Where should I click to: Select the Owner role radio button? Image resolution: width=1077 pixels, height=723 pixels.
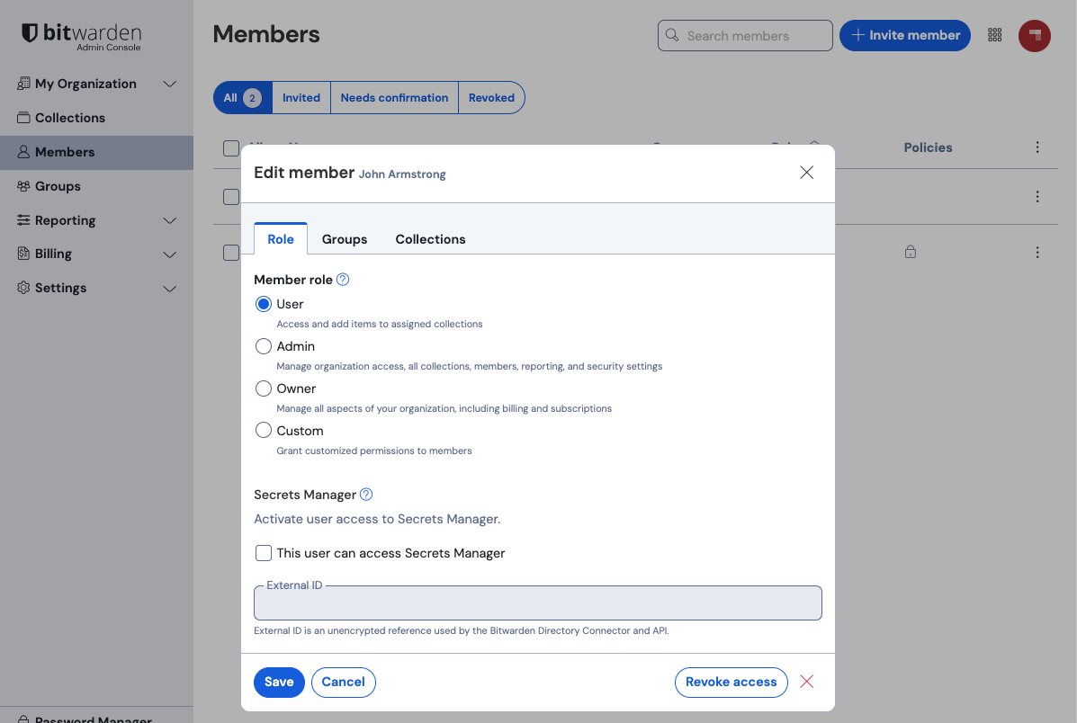[263, 388]
